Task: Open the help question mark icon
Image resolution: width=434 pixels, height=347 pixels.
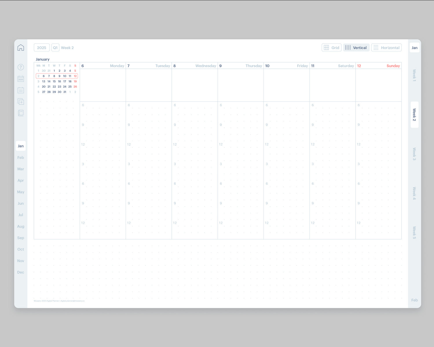Action: (x=21, y=67)
